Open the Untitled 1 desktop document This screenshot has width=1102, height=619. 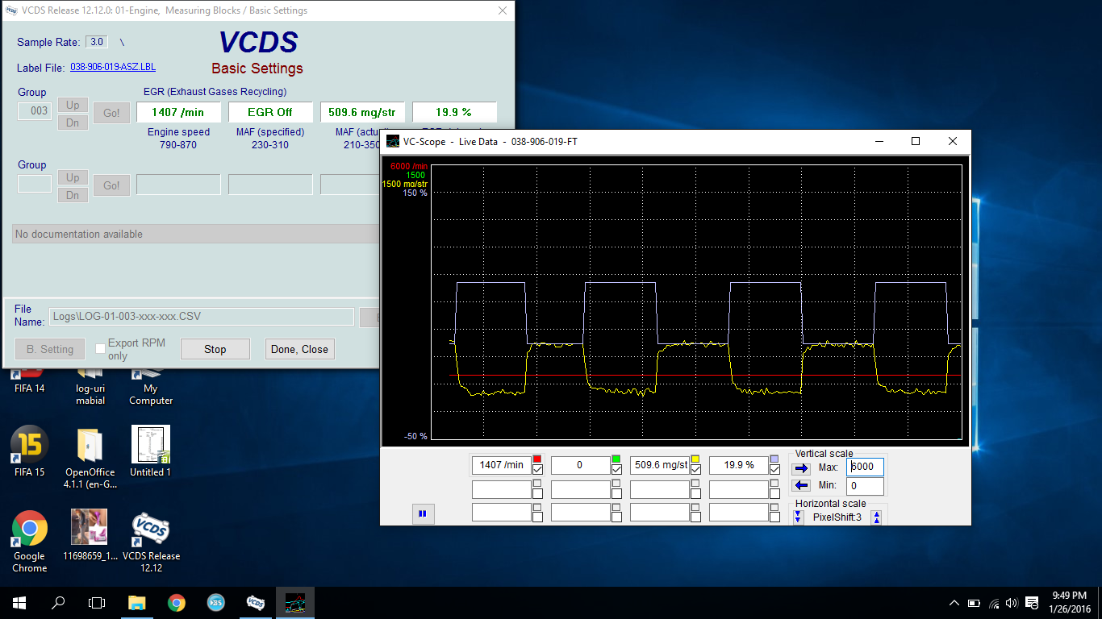coord(151,451)
